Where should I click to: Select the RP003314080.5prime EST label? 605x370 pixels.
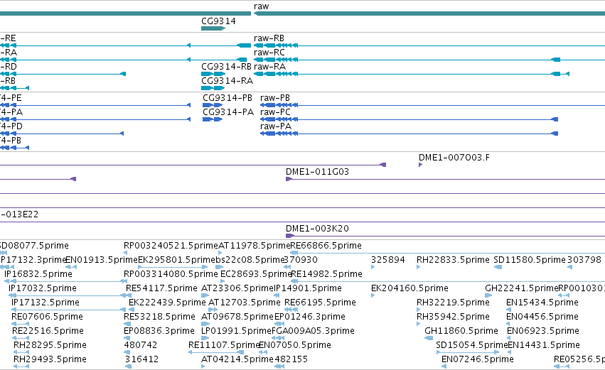(171, 274)
